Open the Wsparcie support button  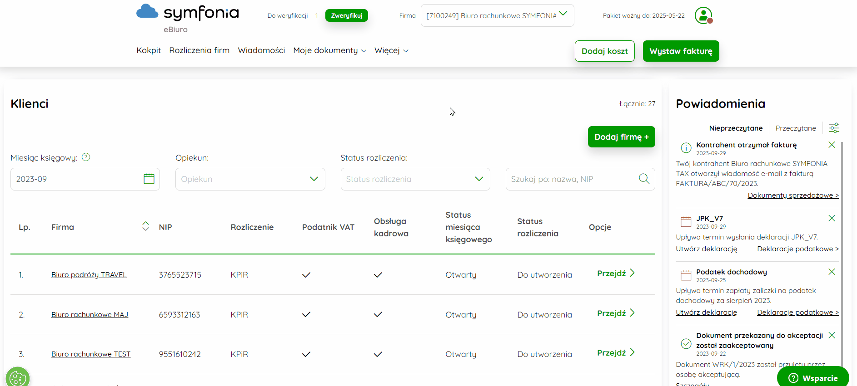(813, 378)
